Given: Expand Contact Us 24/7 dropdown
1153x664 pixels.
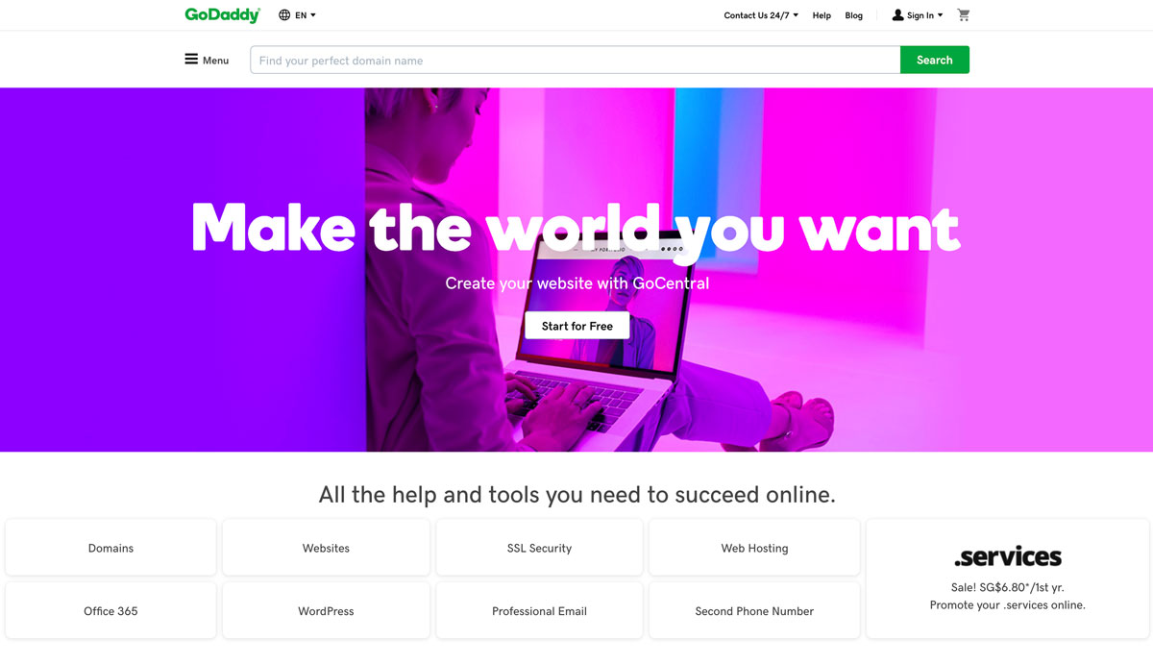Looking at the screenshot, I should click(x=761, y=15).
